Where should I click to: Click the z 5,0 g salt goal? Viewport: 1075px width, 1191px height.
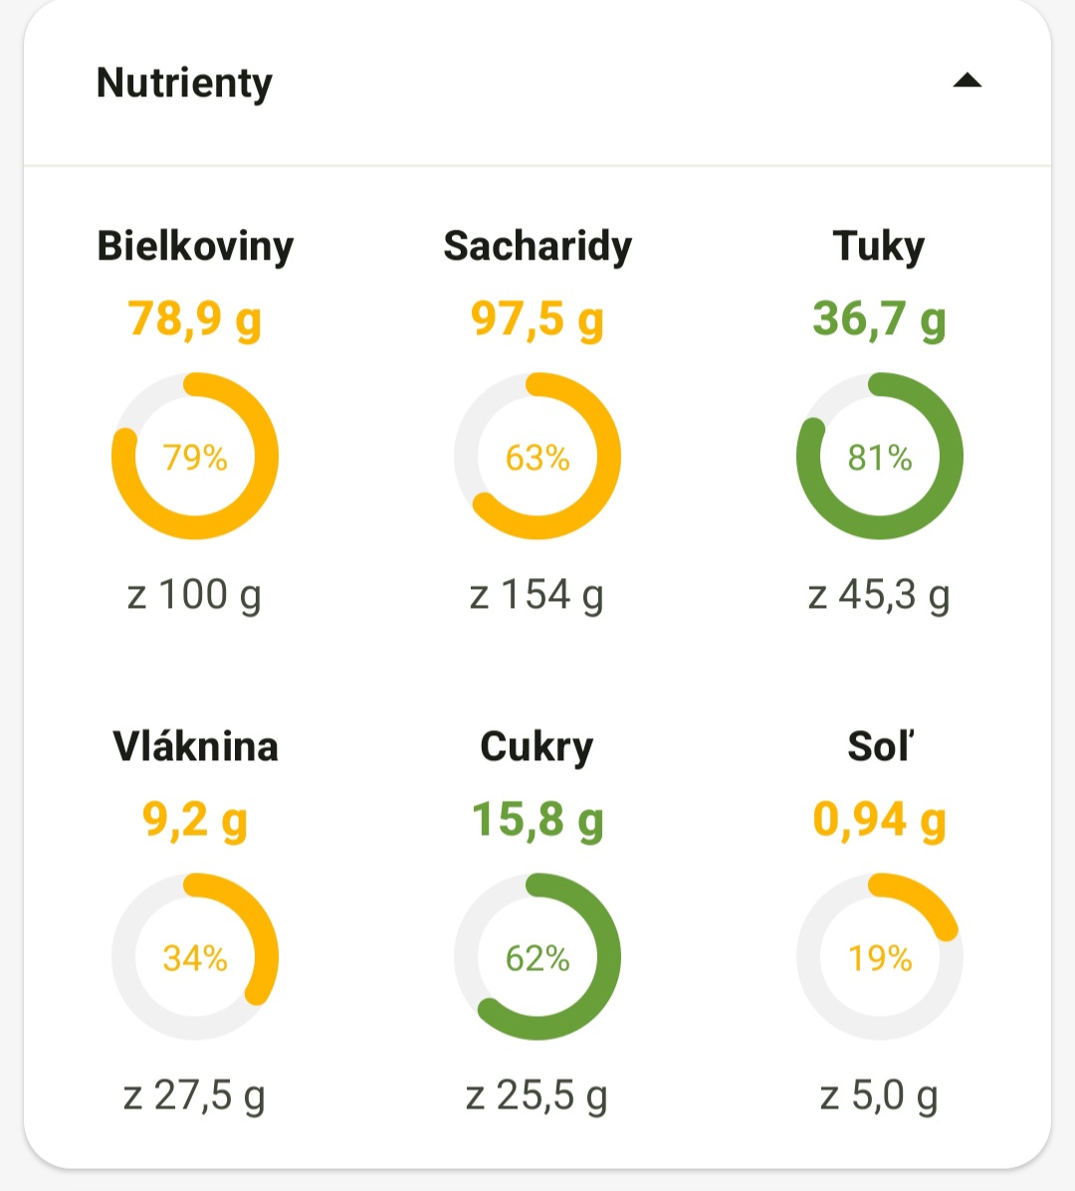879,1095
